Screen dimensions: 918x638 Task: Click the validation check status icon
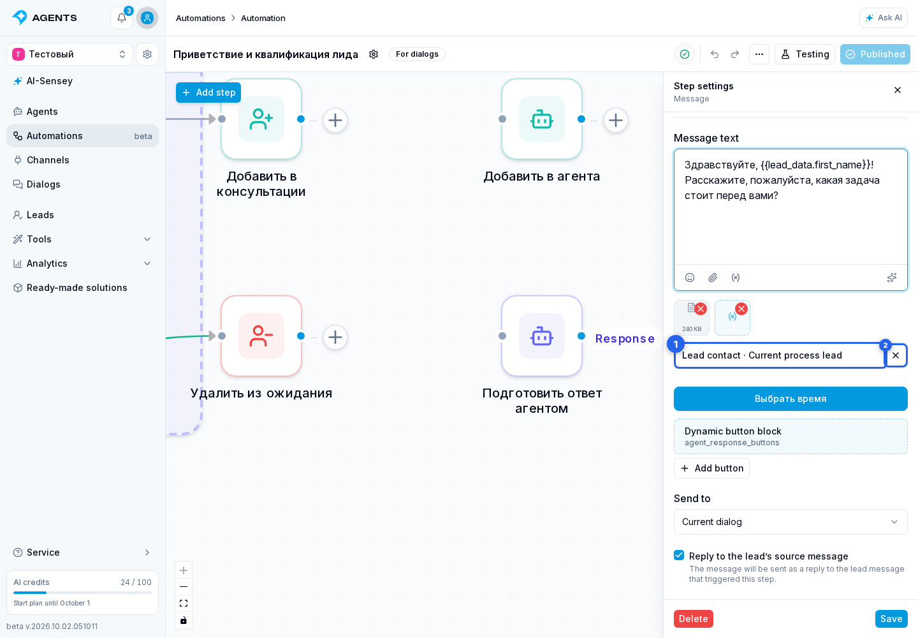pyautogui.click(x=685, y=54)
